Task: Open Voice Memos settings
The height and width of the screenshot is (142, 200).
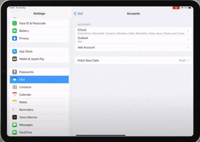Action: point(39,117)
